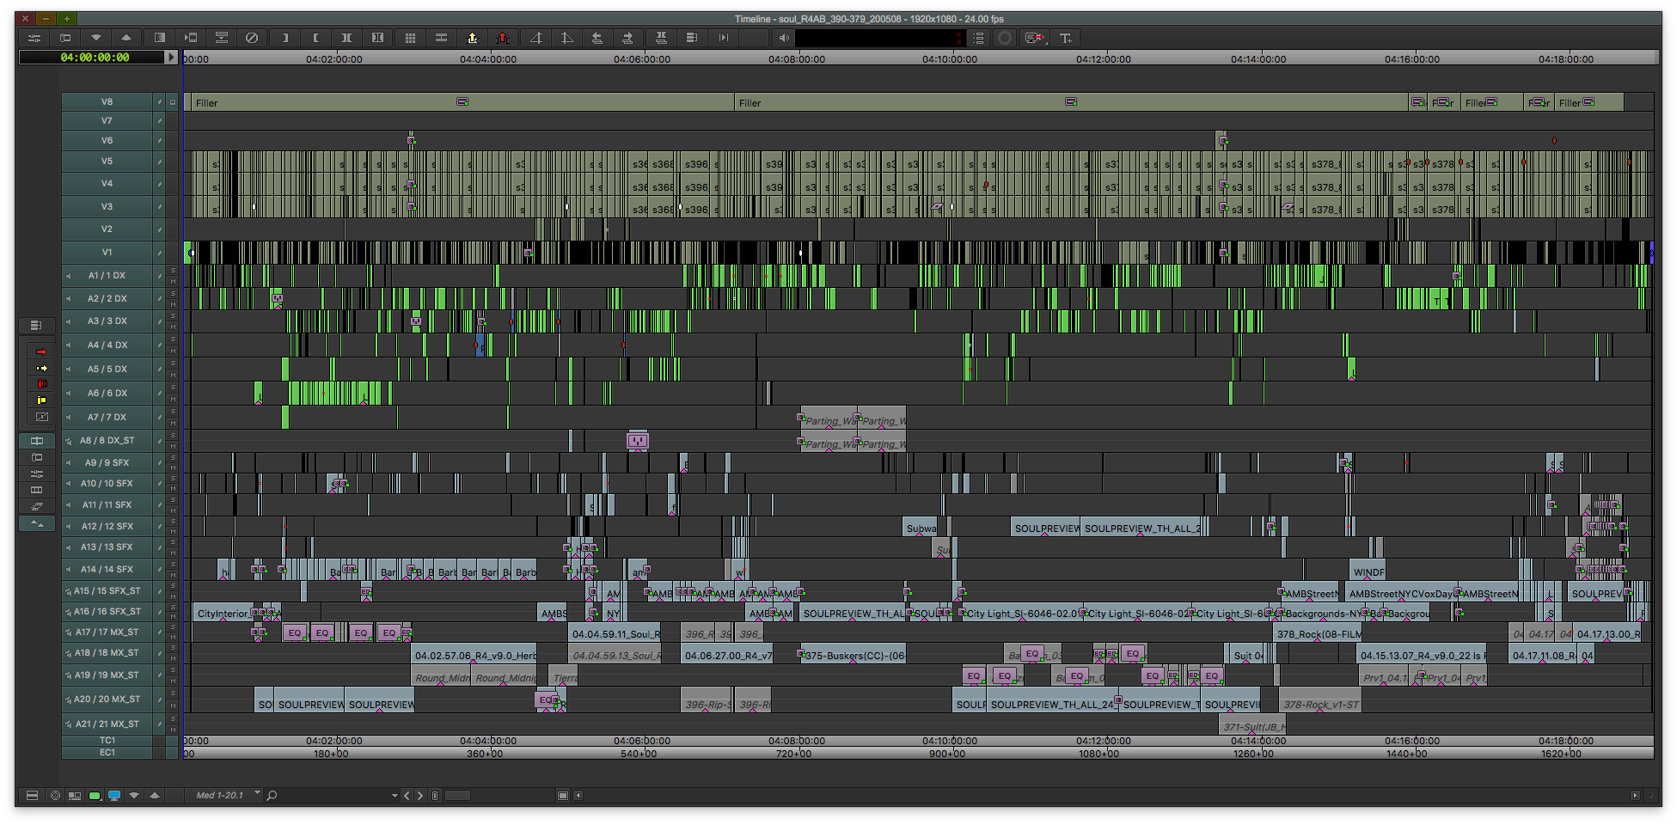Adjust the timeline scale slider at bottom
Viewport: 1677px width, 825px height.
(457, 796)
